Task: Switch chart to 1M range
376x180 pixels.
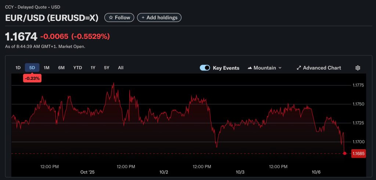Action: click(x=47, y=67)
